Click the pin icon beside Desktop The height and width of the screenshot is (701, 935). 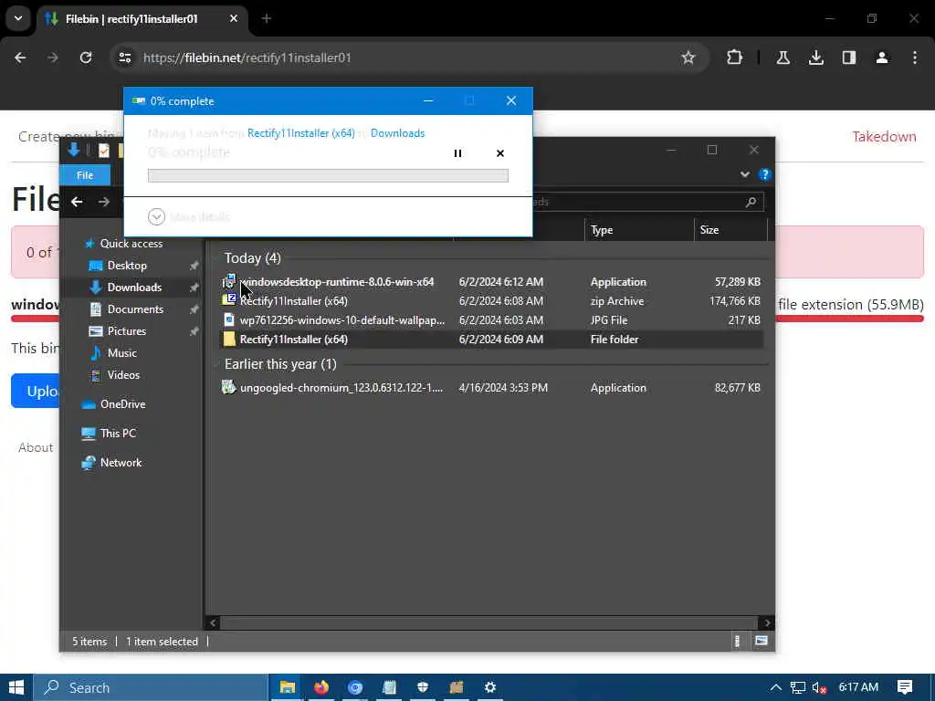[x=194, y=266]
